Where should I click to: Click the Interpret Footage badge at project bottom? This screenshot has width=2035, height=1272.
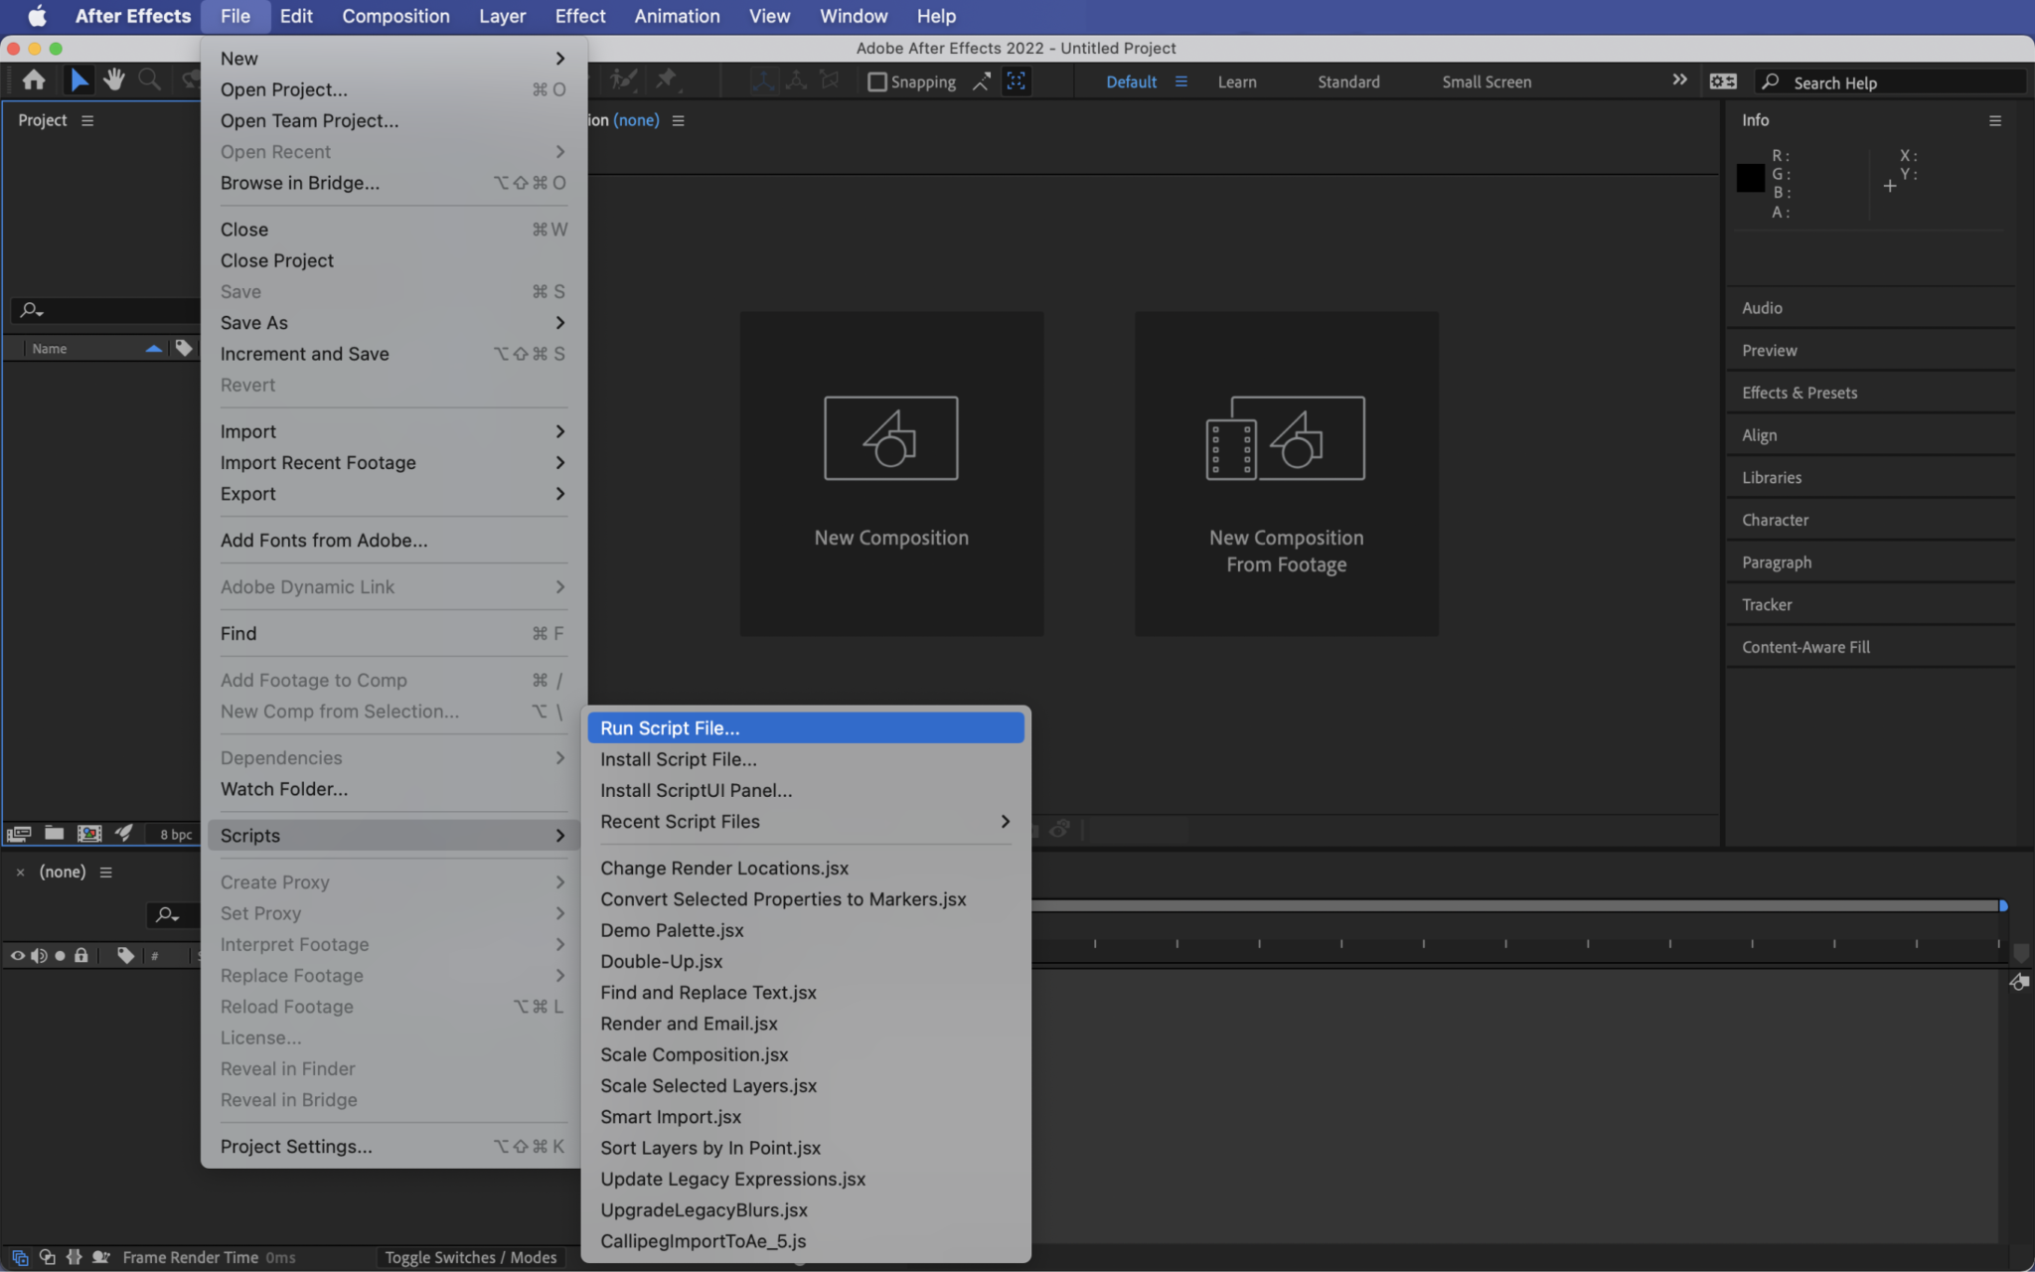tap(18, 835)
